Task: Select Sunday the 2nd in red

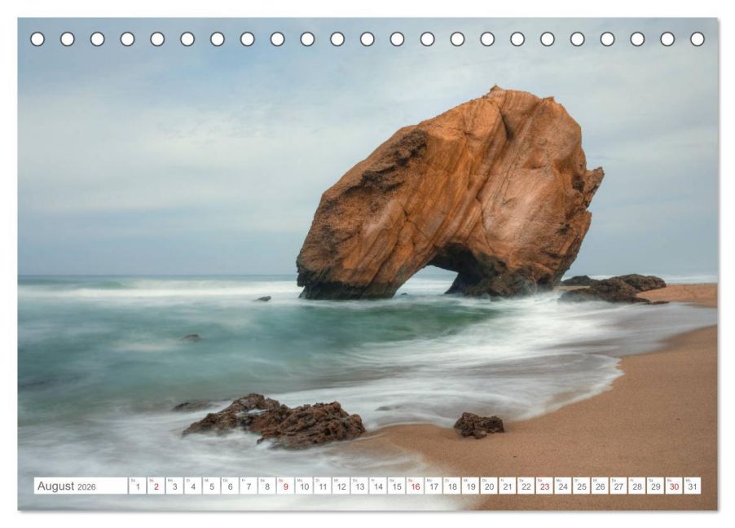Action: coord(156,486)
